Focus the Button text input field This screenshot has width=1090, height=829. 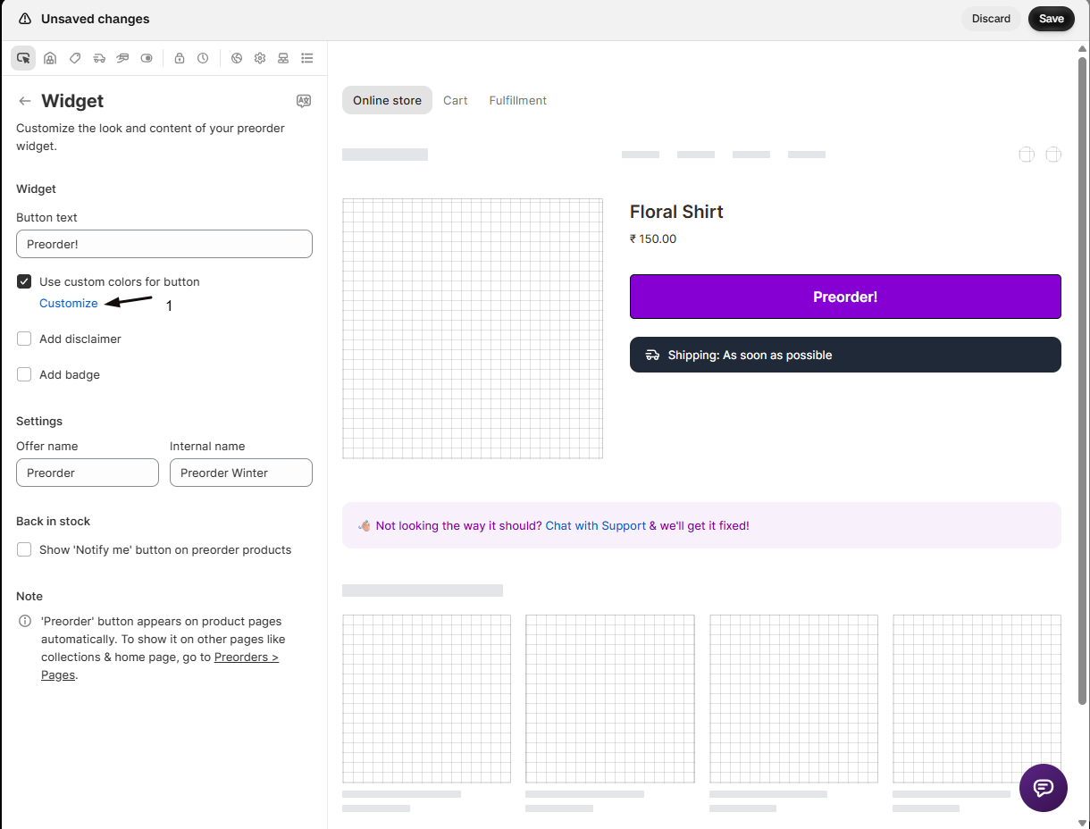click(x=164, y=244)
